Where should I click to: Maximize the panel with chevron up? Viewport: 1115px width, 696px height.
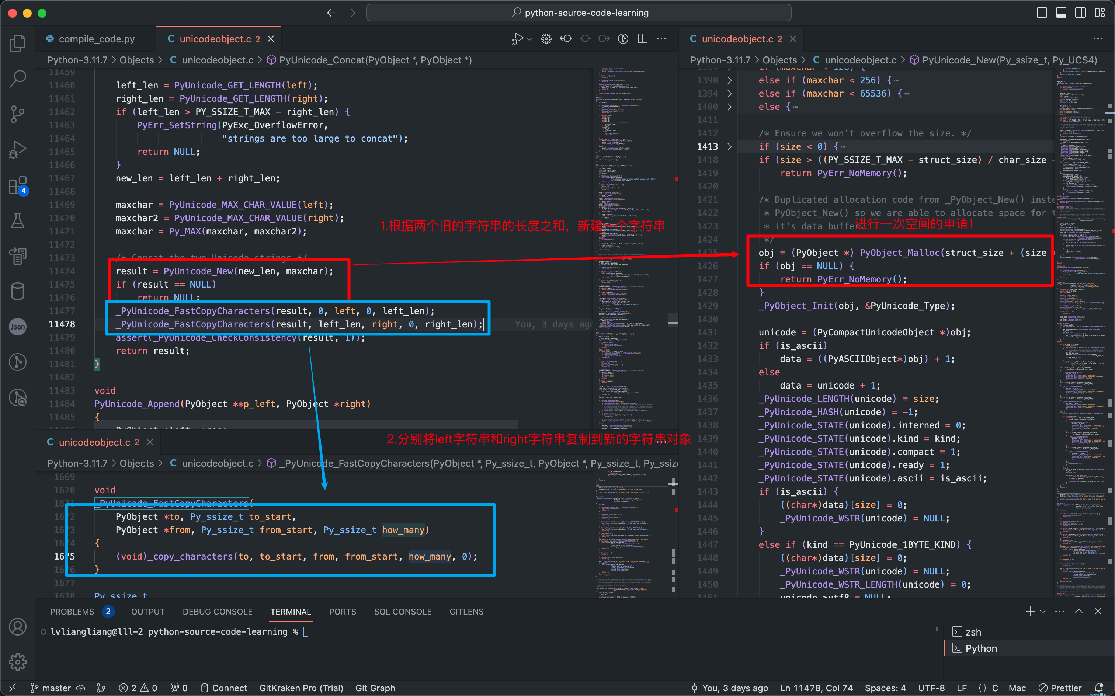1078,611
